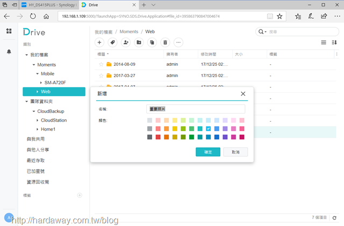Open 資源回收筒 in the sidebar

coord(38,182)
